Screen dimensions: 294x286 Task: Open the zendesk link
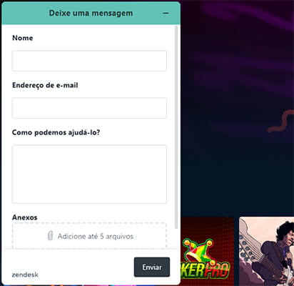coord(25,275)
